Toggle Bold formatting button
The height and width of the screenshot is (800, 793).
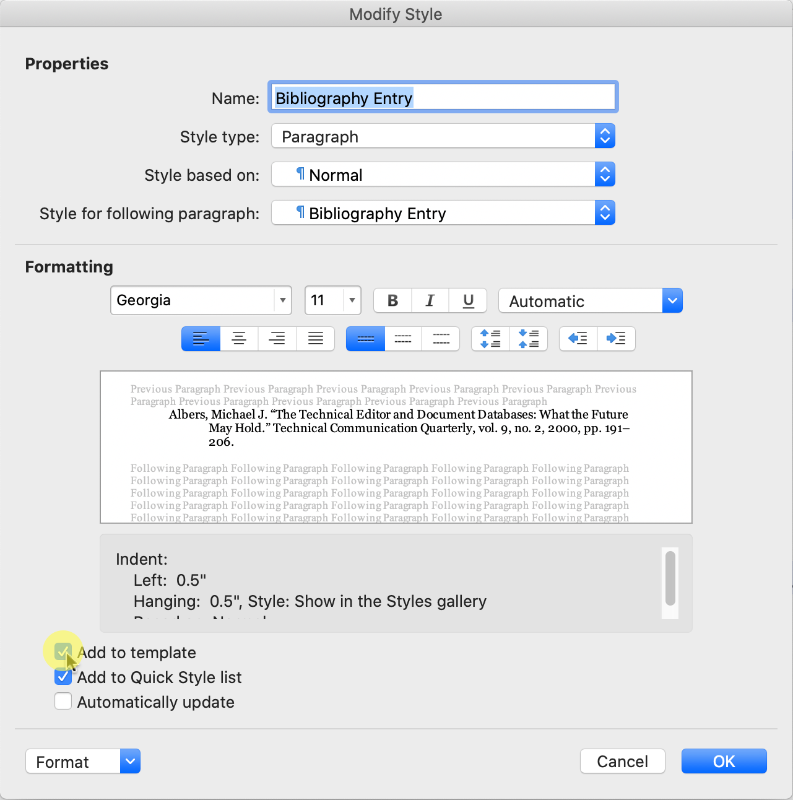point(392,301)
